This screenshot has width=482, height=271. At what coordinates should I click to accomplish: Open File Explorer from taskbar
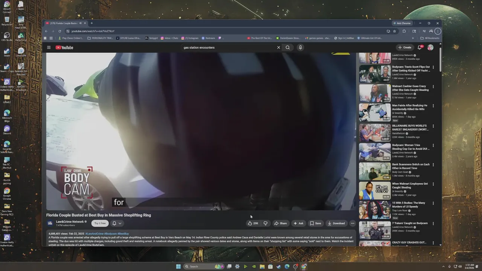[x=262, y=266]
